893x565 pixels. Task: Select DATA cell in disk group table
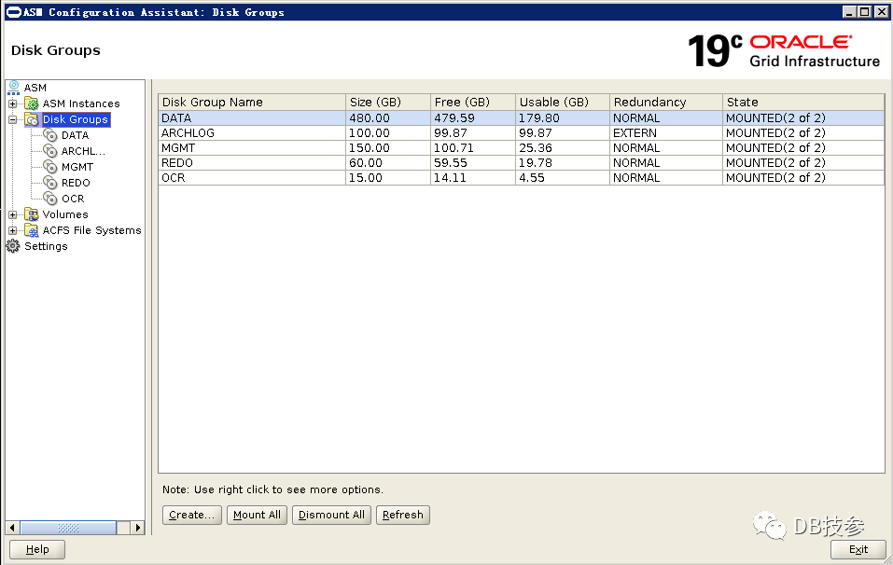point(252,118)
